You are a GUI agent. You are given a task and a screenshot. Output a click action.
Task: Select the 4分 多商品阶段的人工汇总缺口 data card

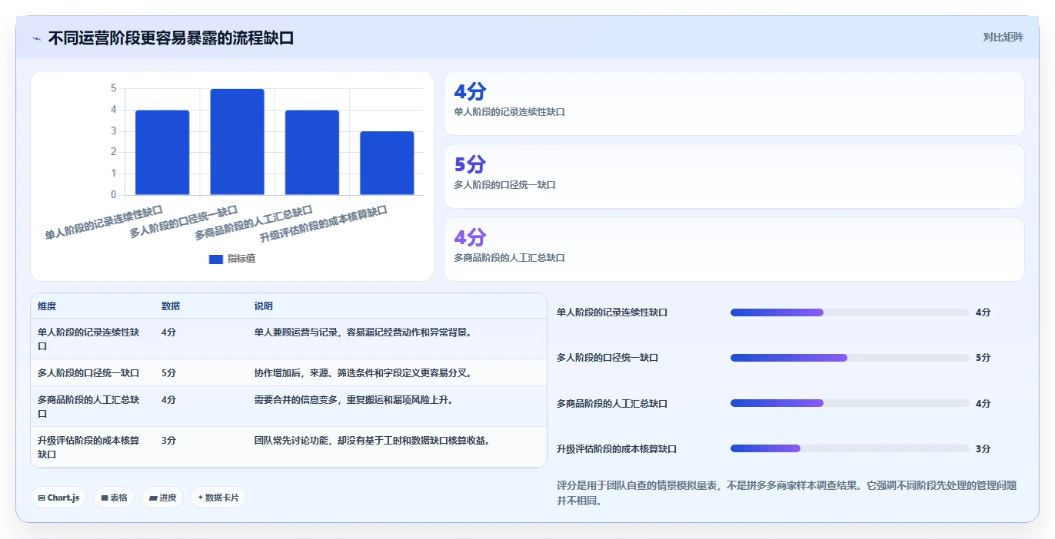coord(734,249)
